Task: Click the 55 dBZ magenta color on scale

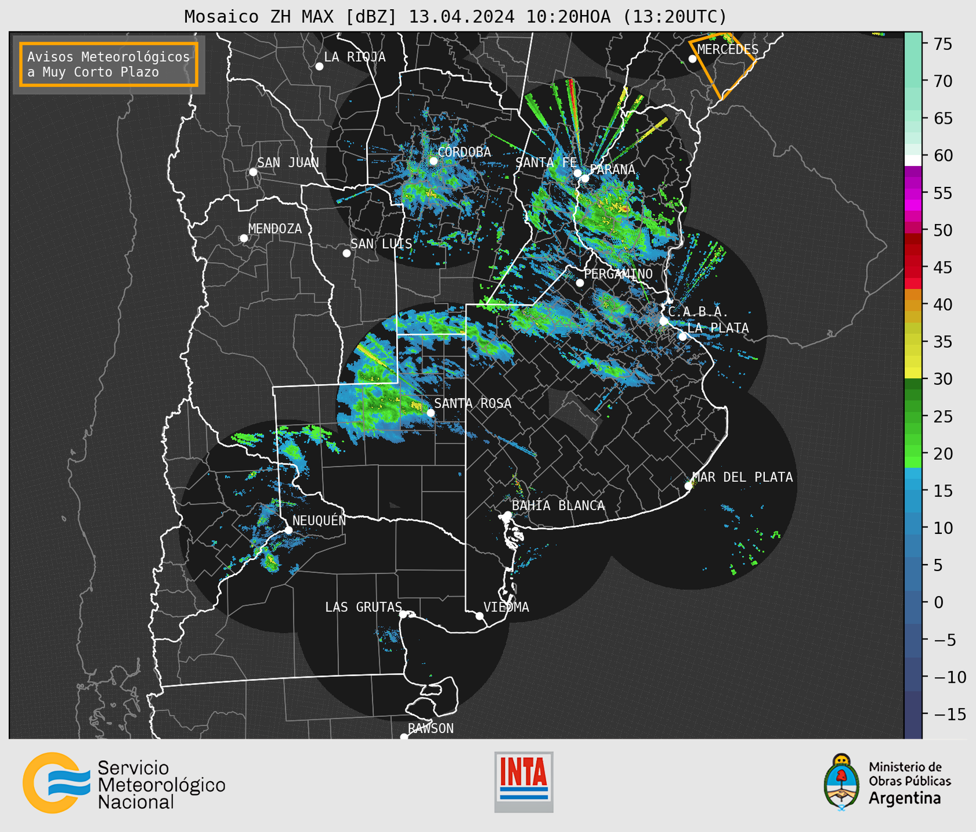Action: (x=913, y=193)
